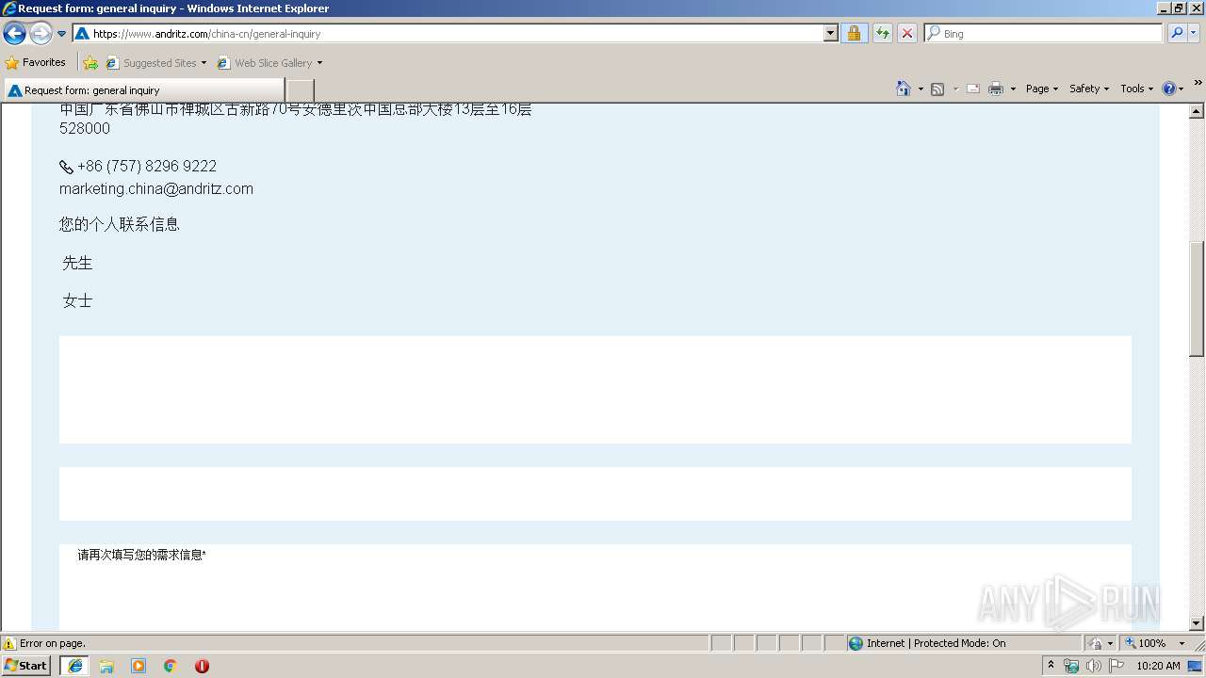Screen dimensions: 1206x678
Task: Expand the command bar overflow chevron
Action: [1198, 83]
